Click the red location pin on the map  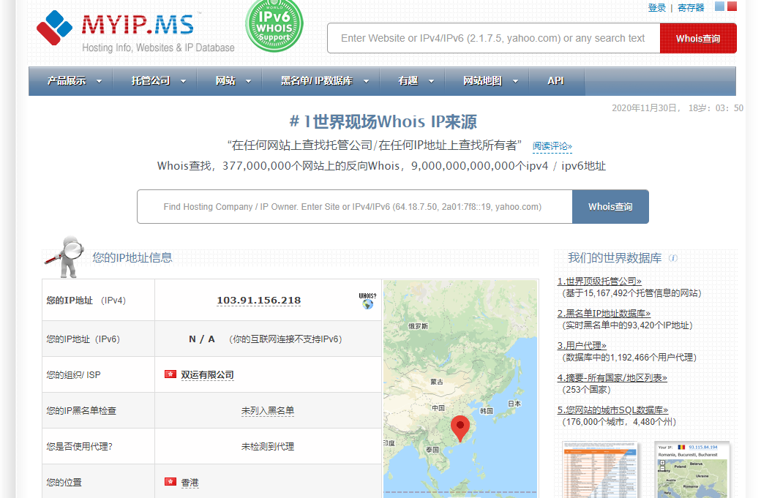pyautogui.click(x=460, y=427)
